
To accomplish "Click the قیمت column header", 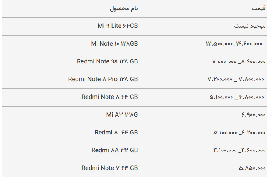I will click(x=258, y=8).
